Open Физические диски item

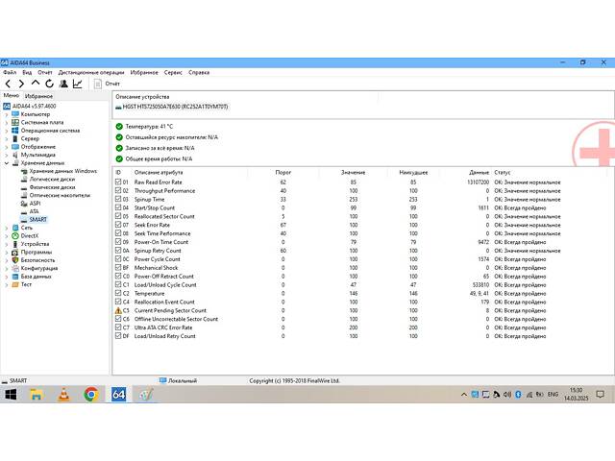pyautogui.click(x=48, y=187)
